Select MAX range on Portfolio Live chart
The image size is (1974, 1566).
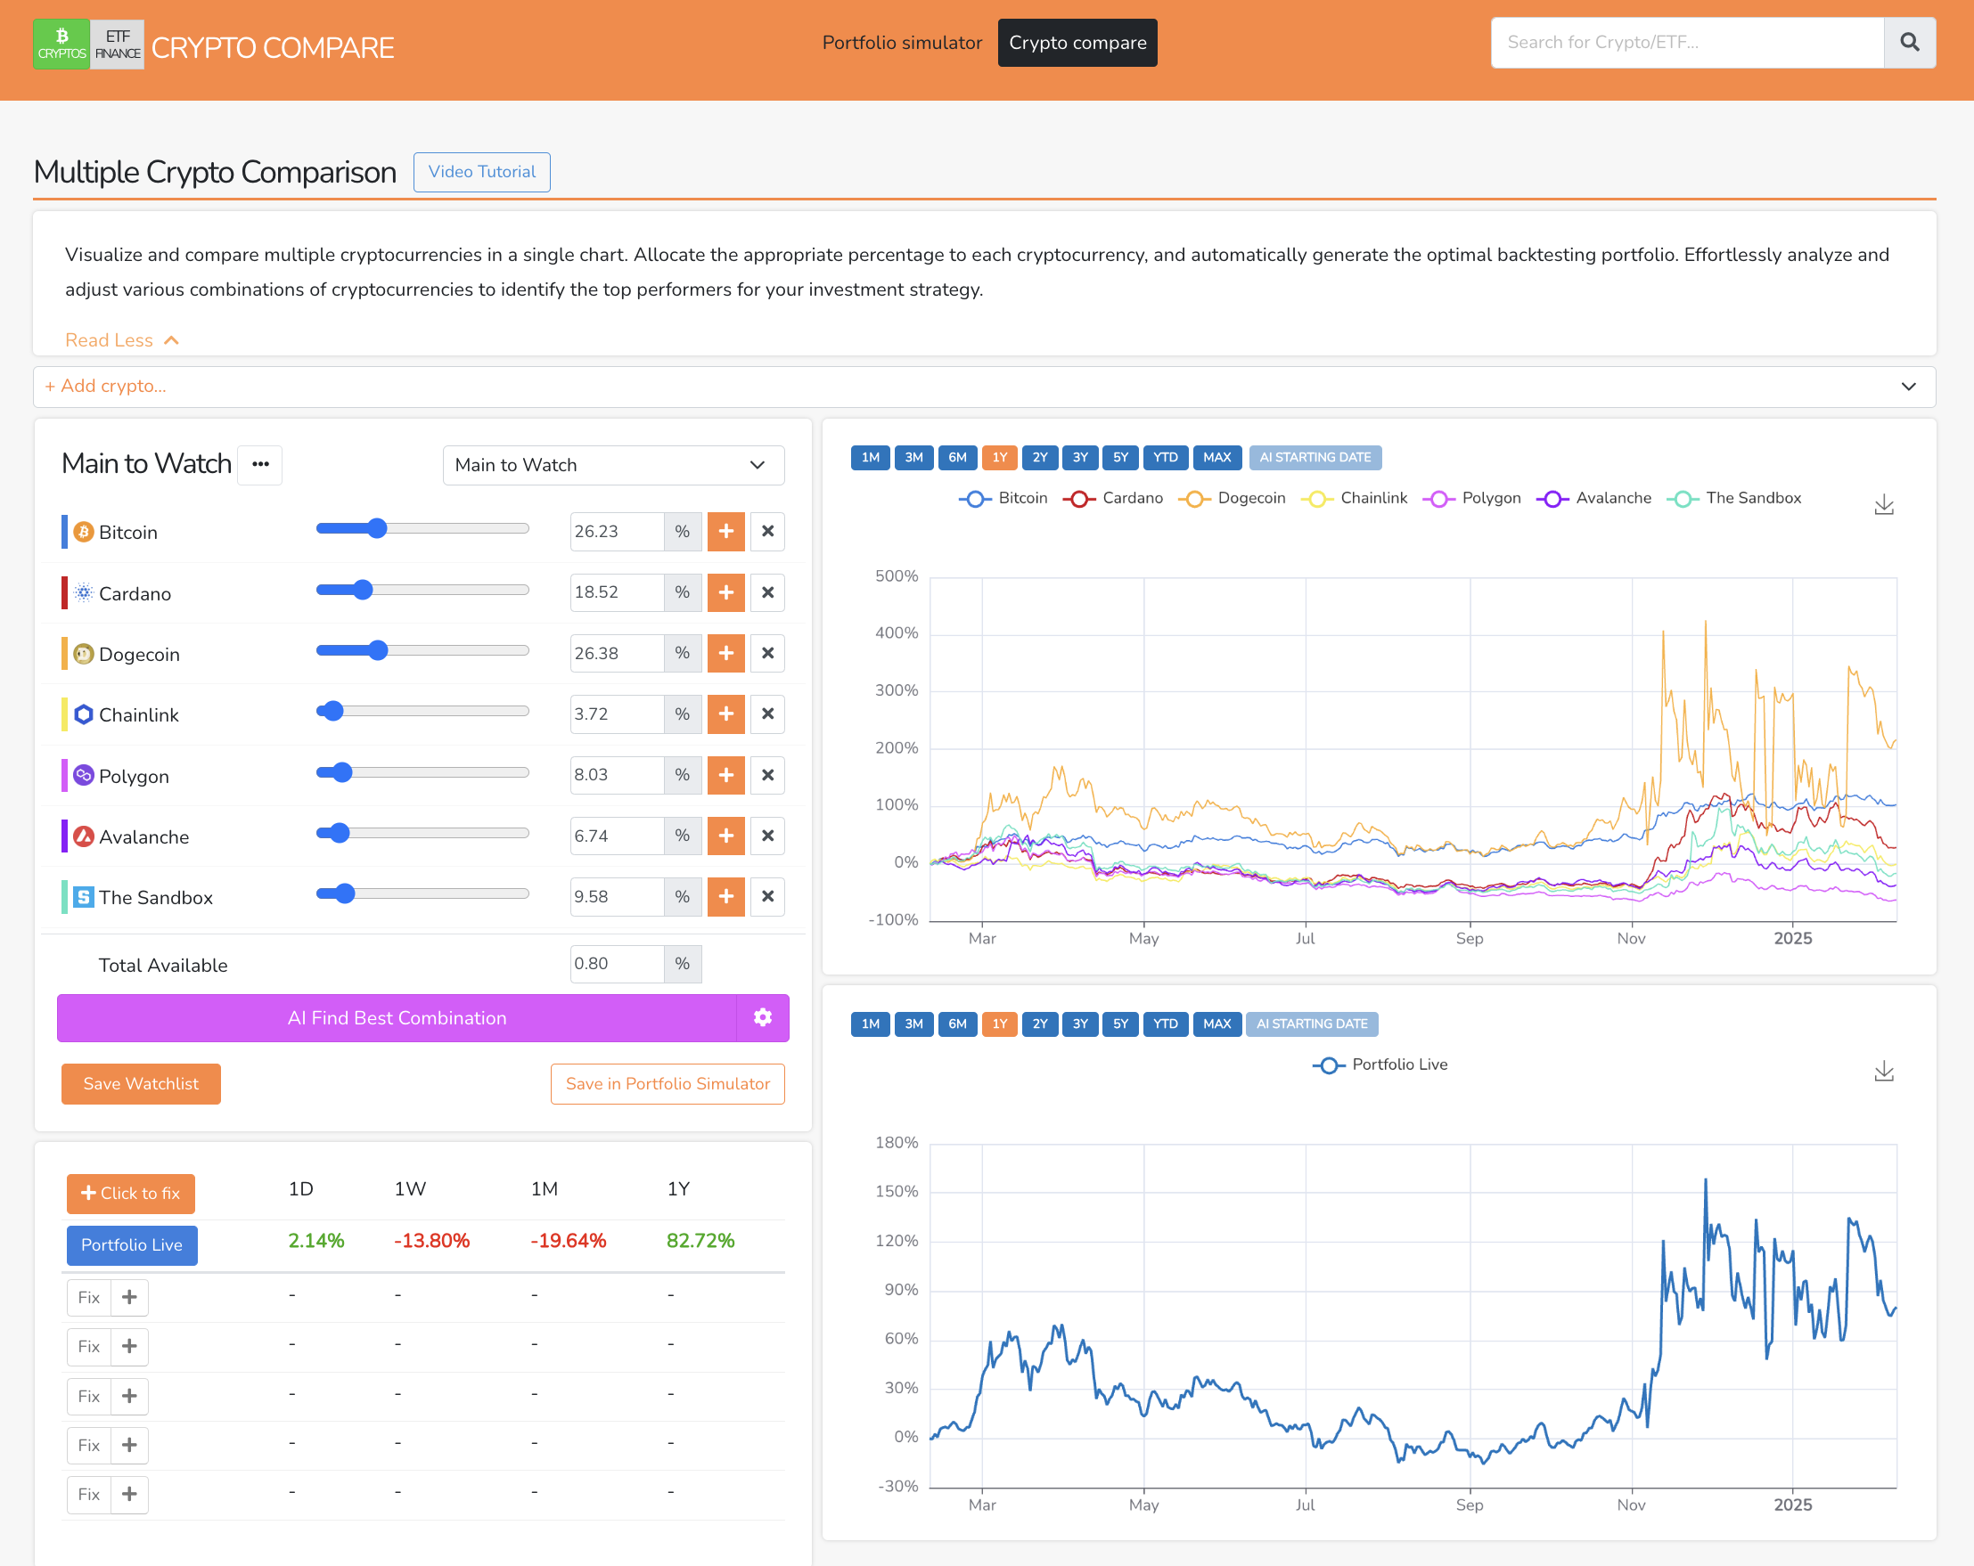click(1216, 1024)
